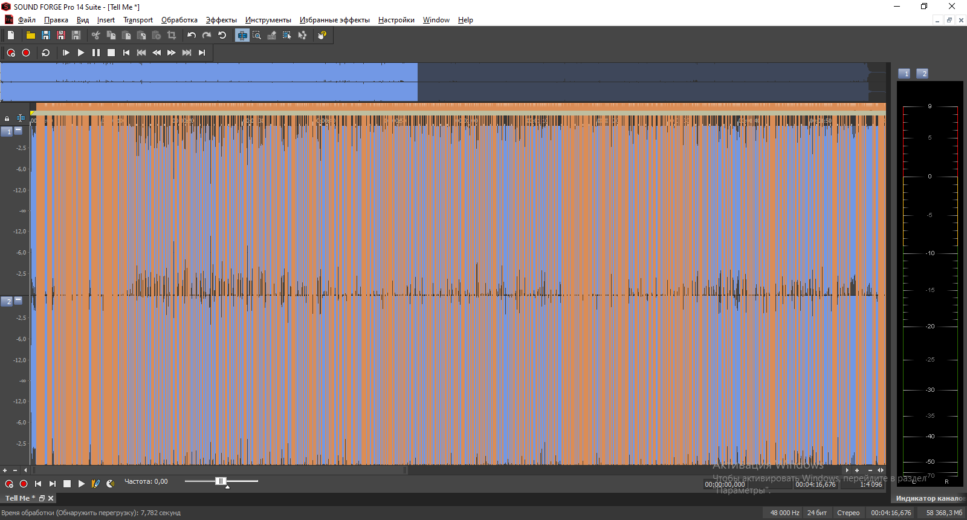Open the Инструменты menu
The width and height of the screenshot is (967, 520).
point(268,20)
